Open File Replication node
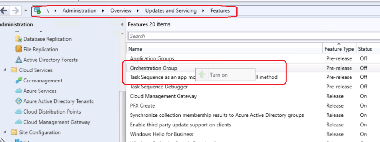This screenshot has width=380, height=142. pos(41,49)
